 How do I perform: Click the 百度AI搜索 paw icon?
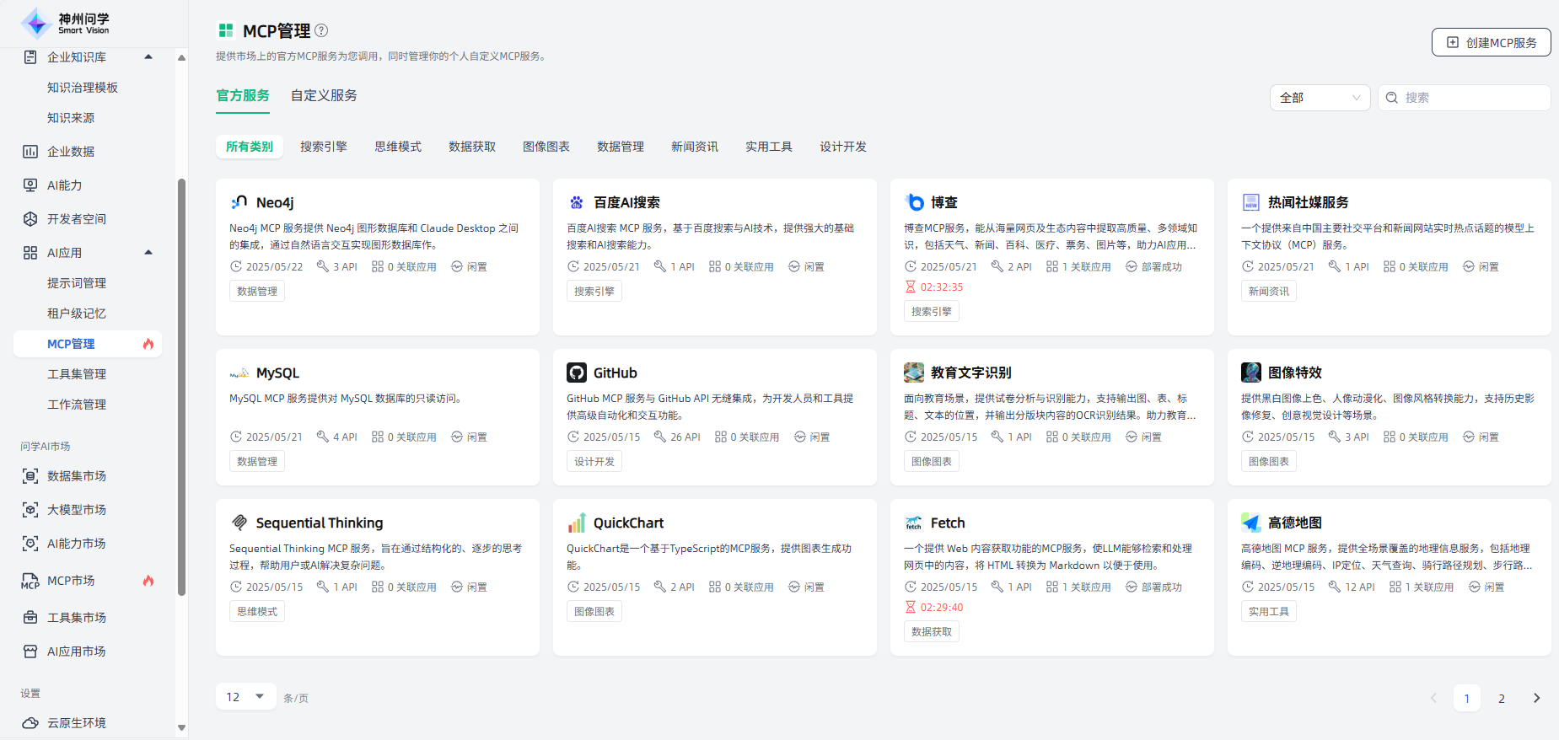[x=577, y=202]
